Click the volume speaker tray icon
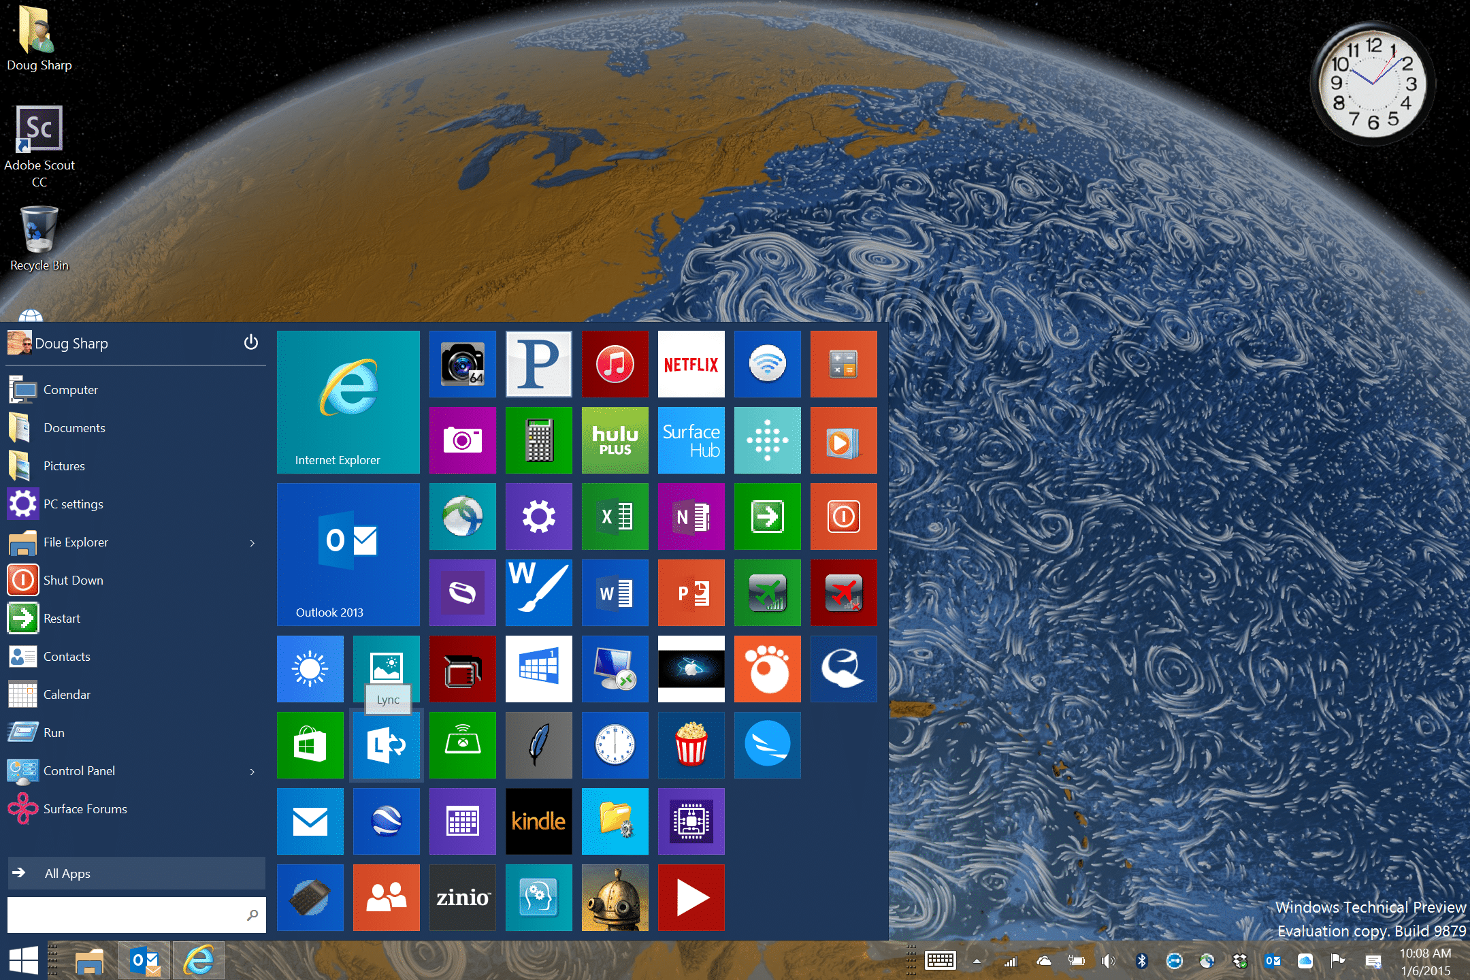1470x980 pixels. (1109, 961)
